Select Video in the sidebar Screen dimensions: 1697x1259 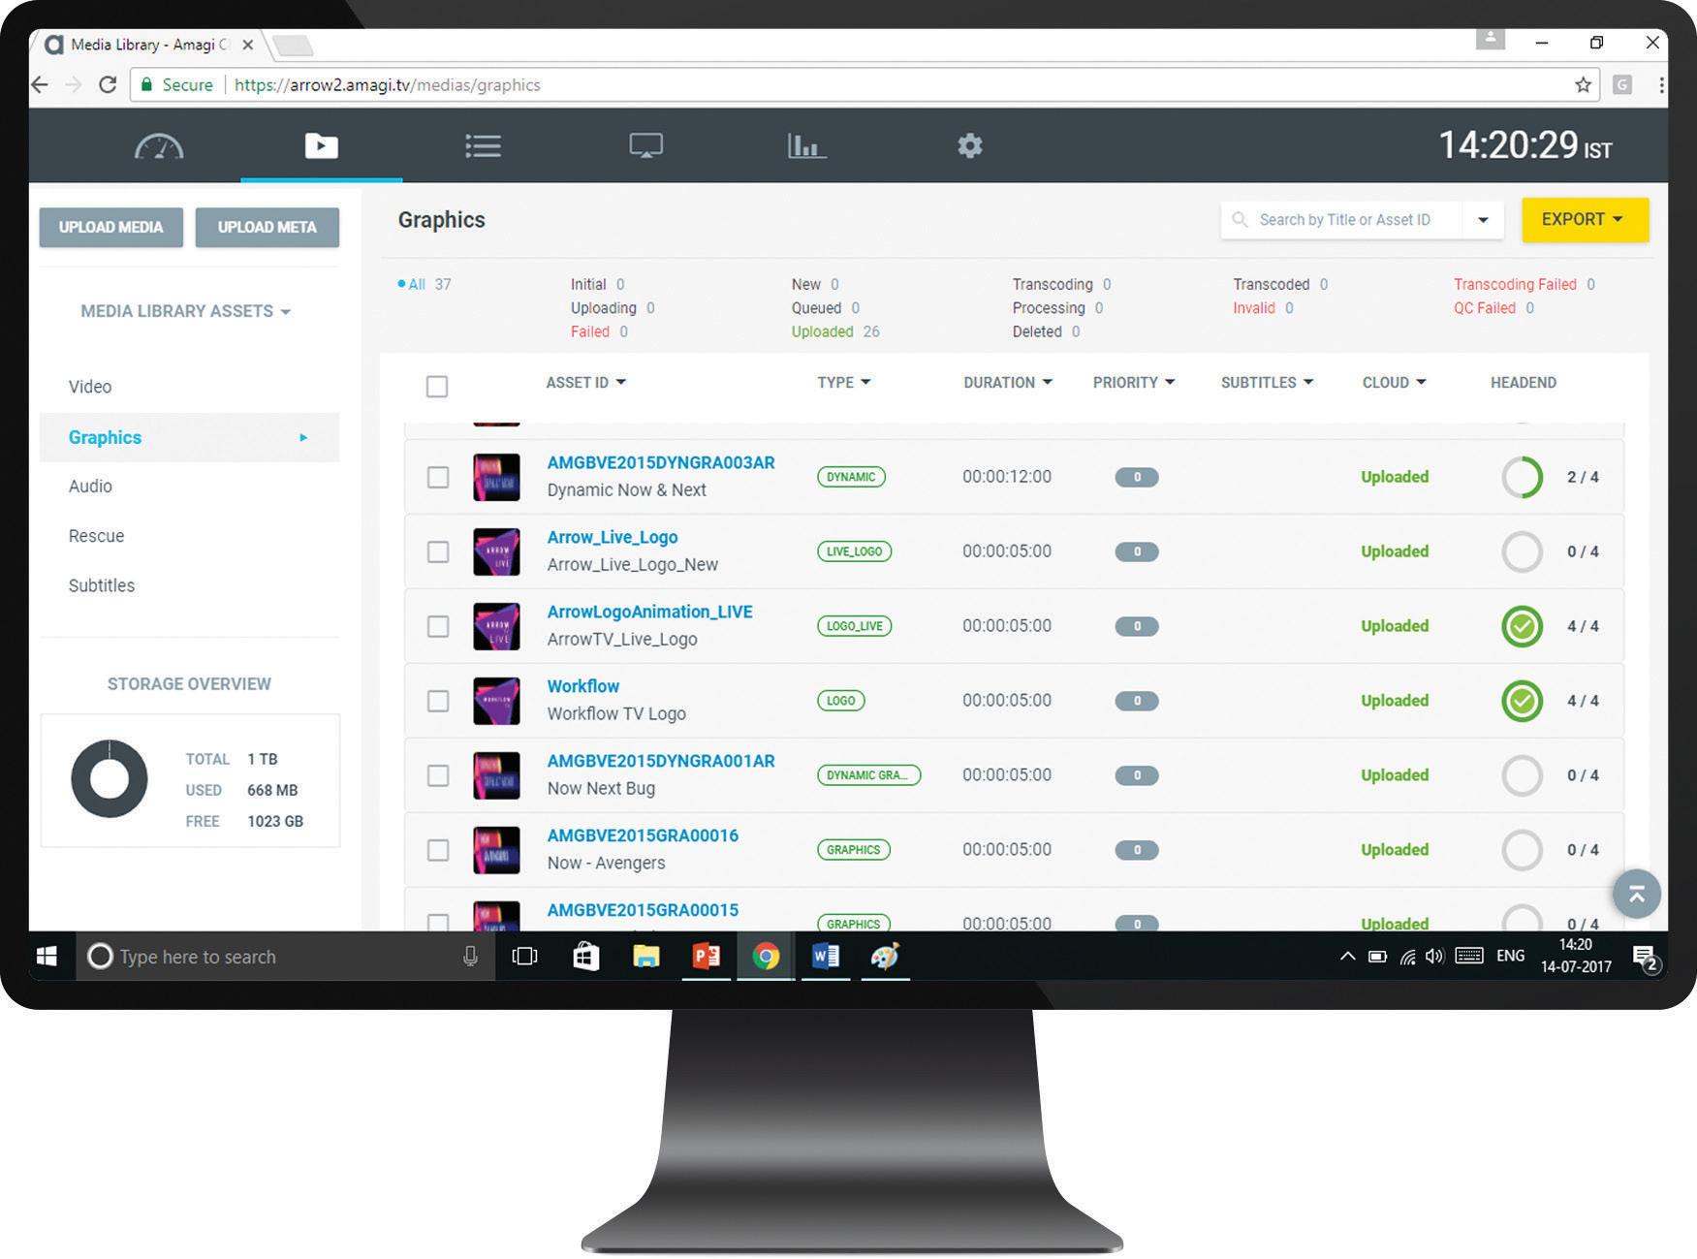pos(90,387)
